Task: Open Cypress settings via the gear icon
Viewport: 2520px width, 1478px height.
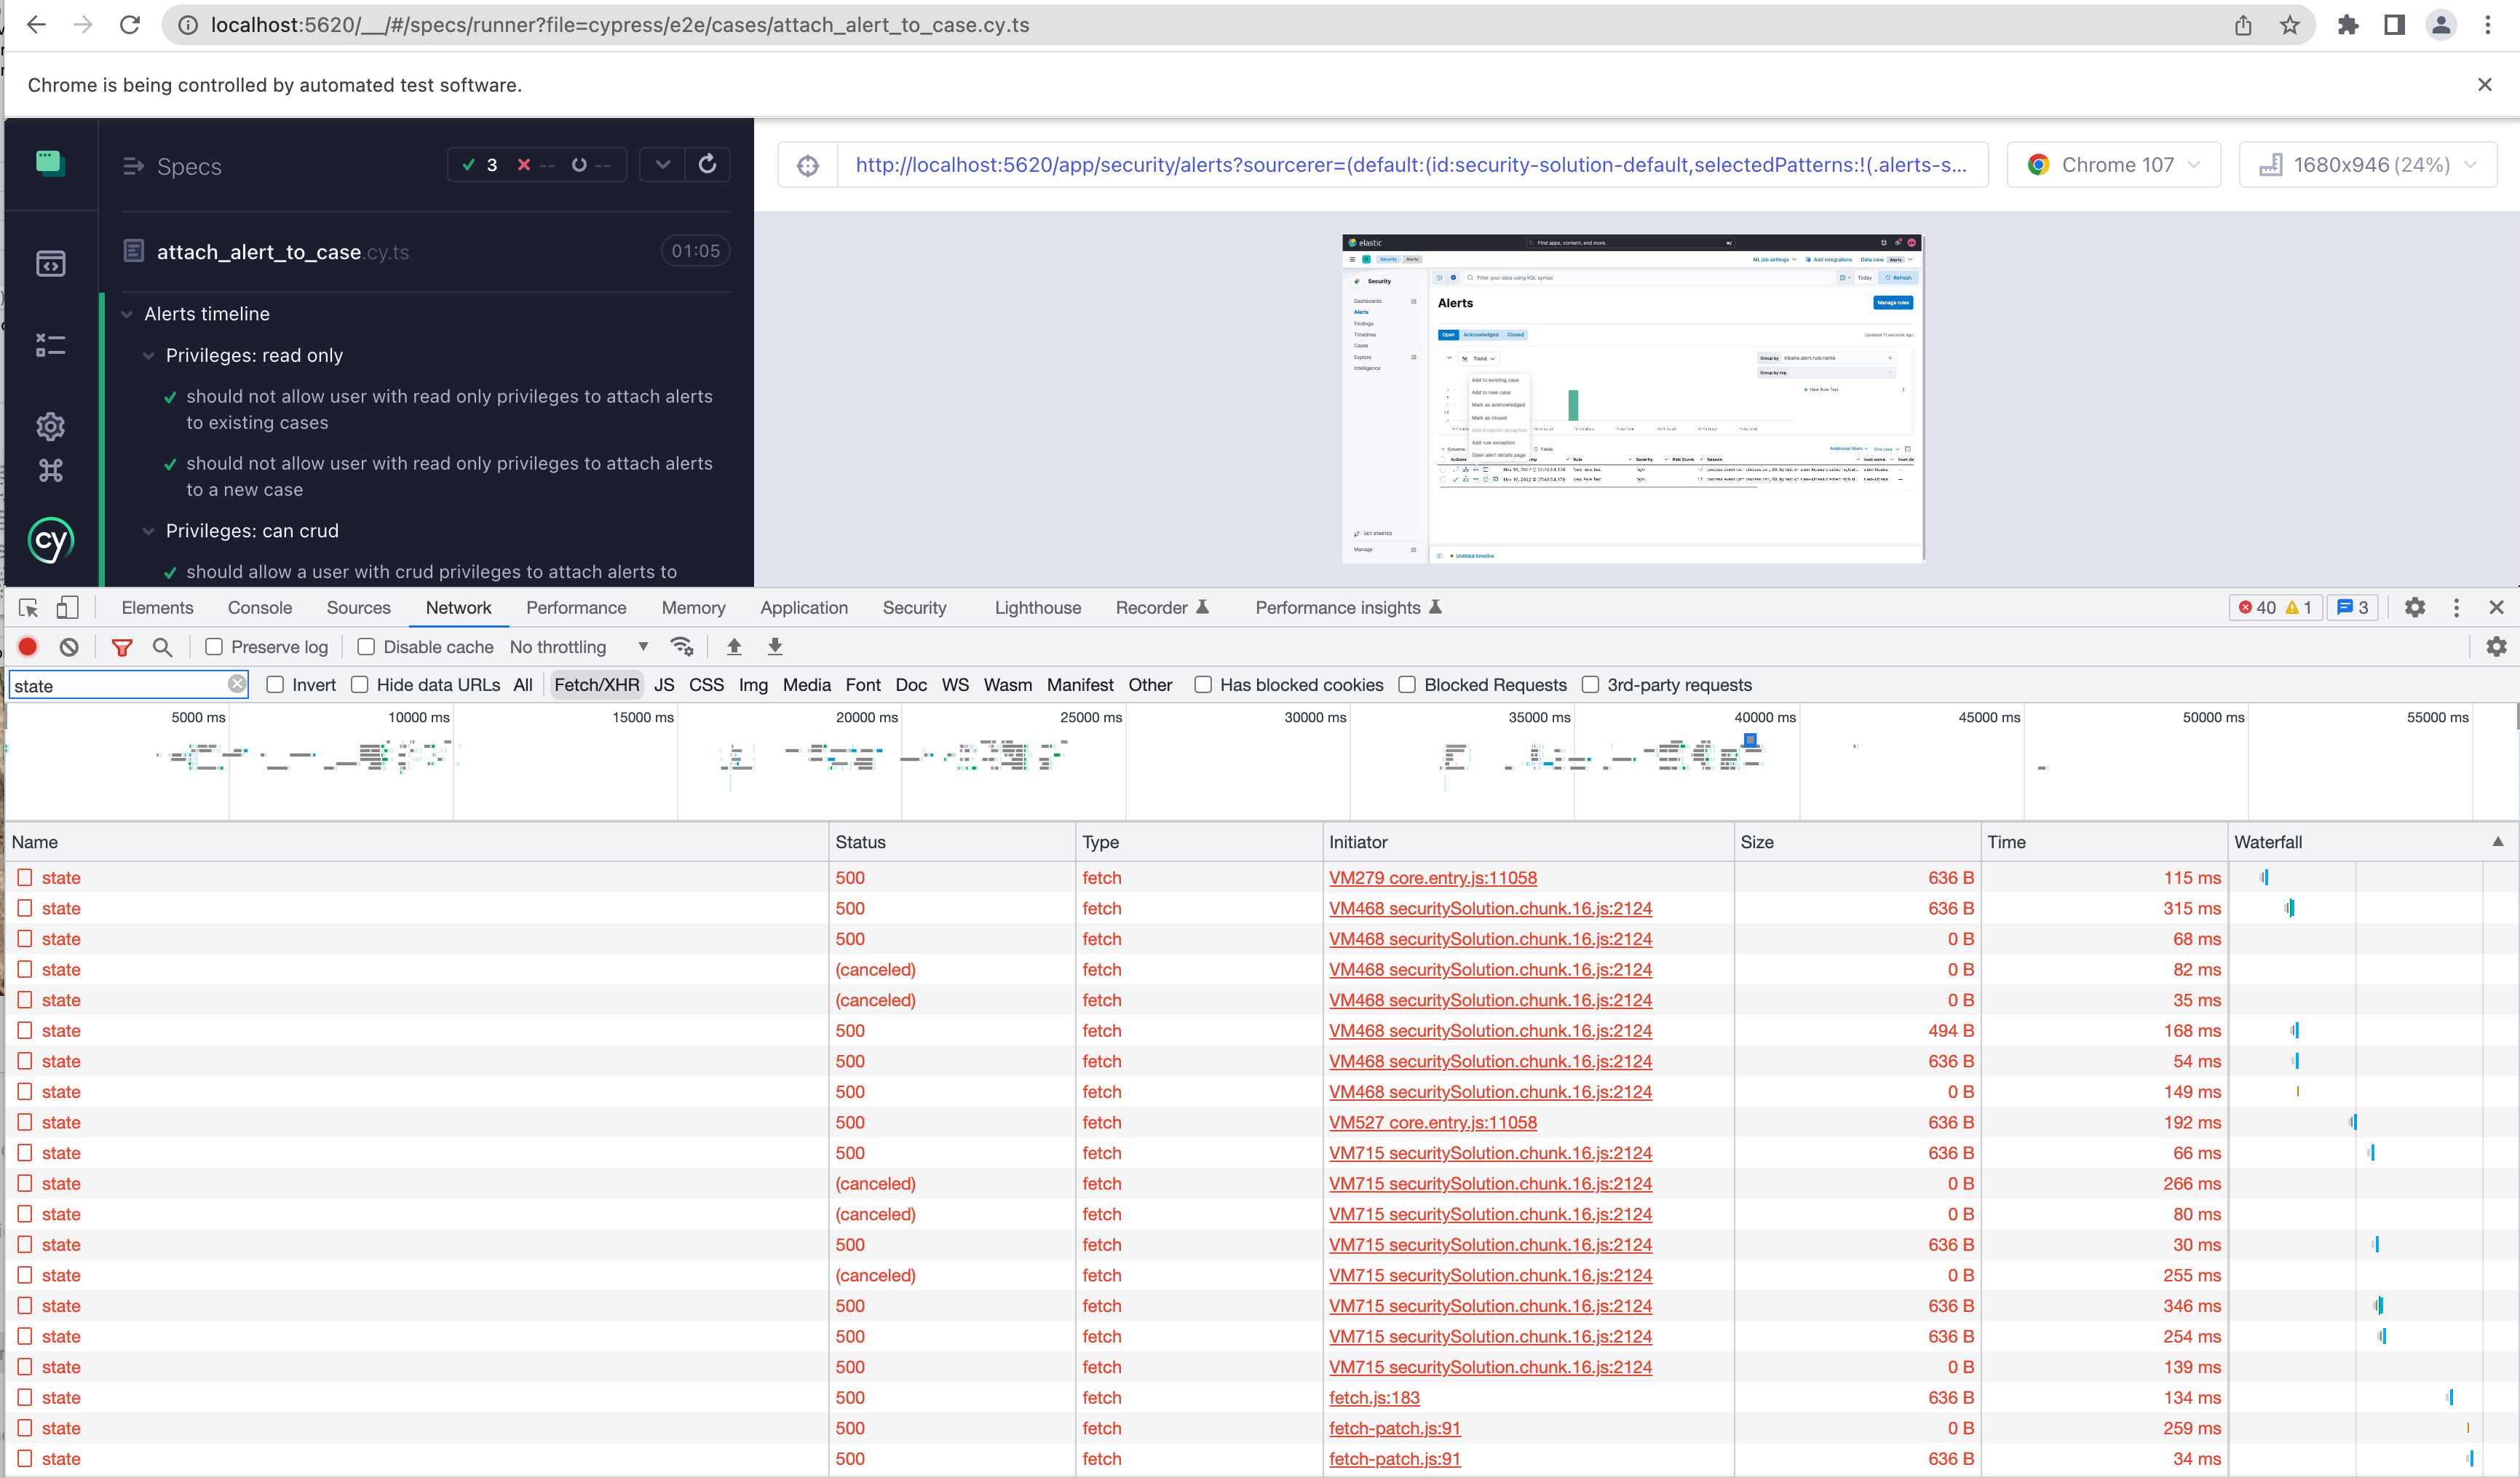Action: (51, 426)
